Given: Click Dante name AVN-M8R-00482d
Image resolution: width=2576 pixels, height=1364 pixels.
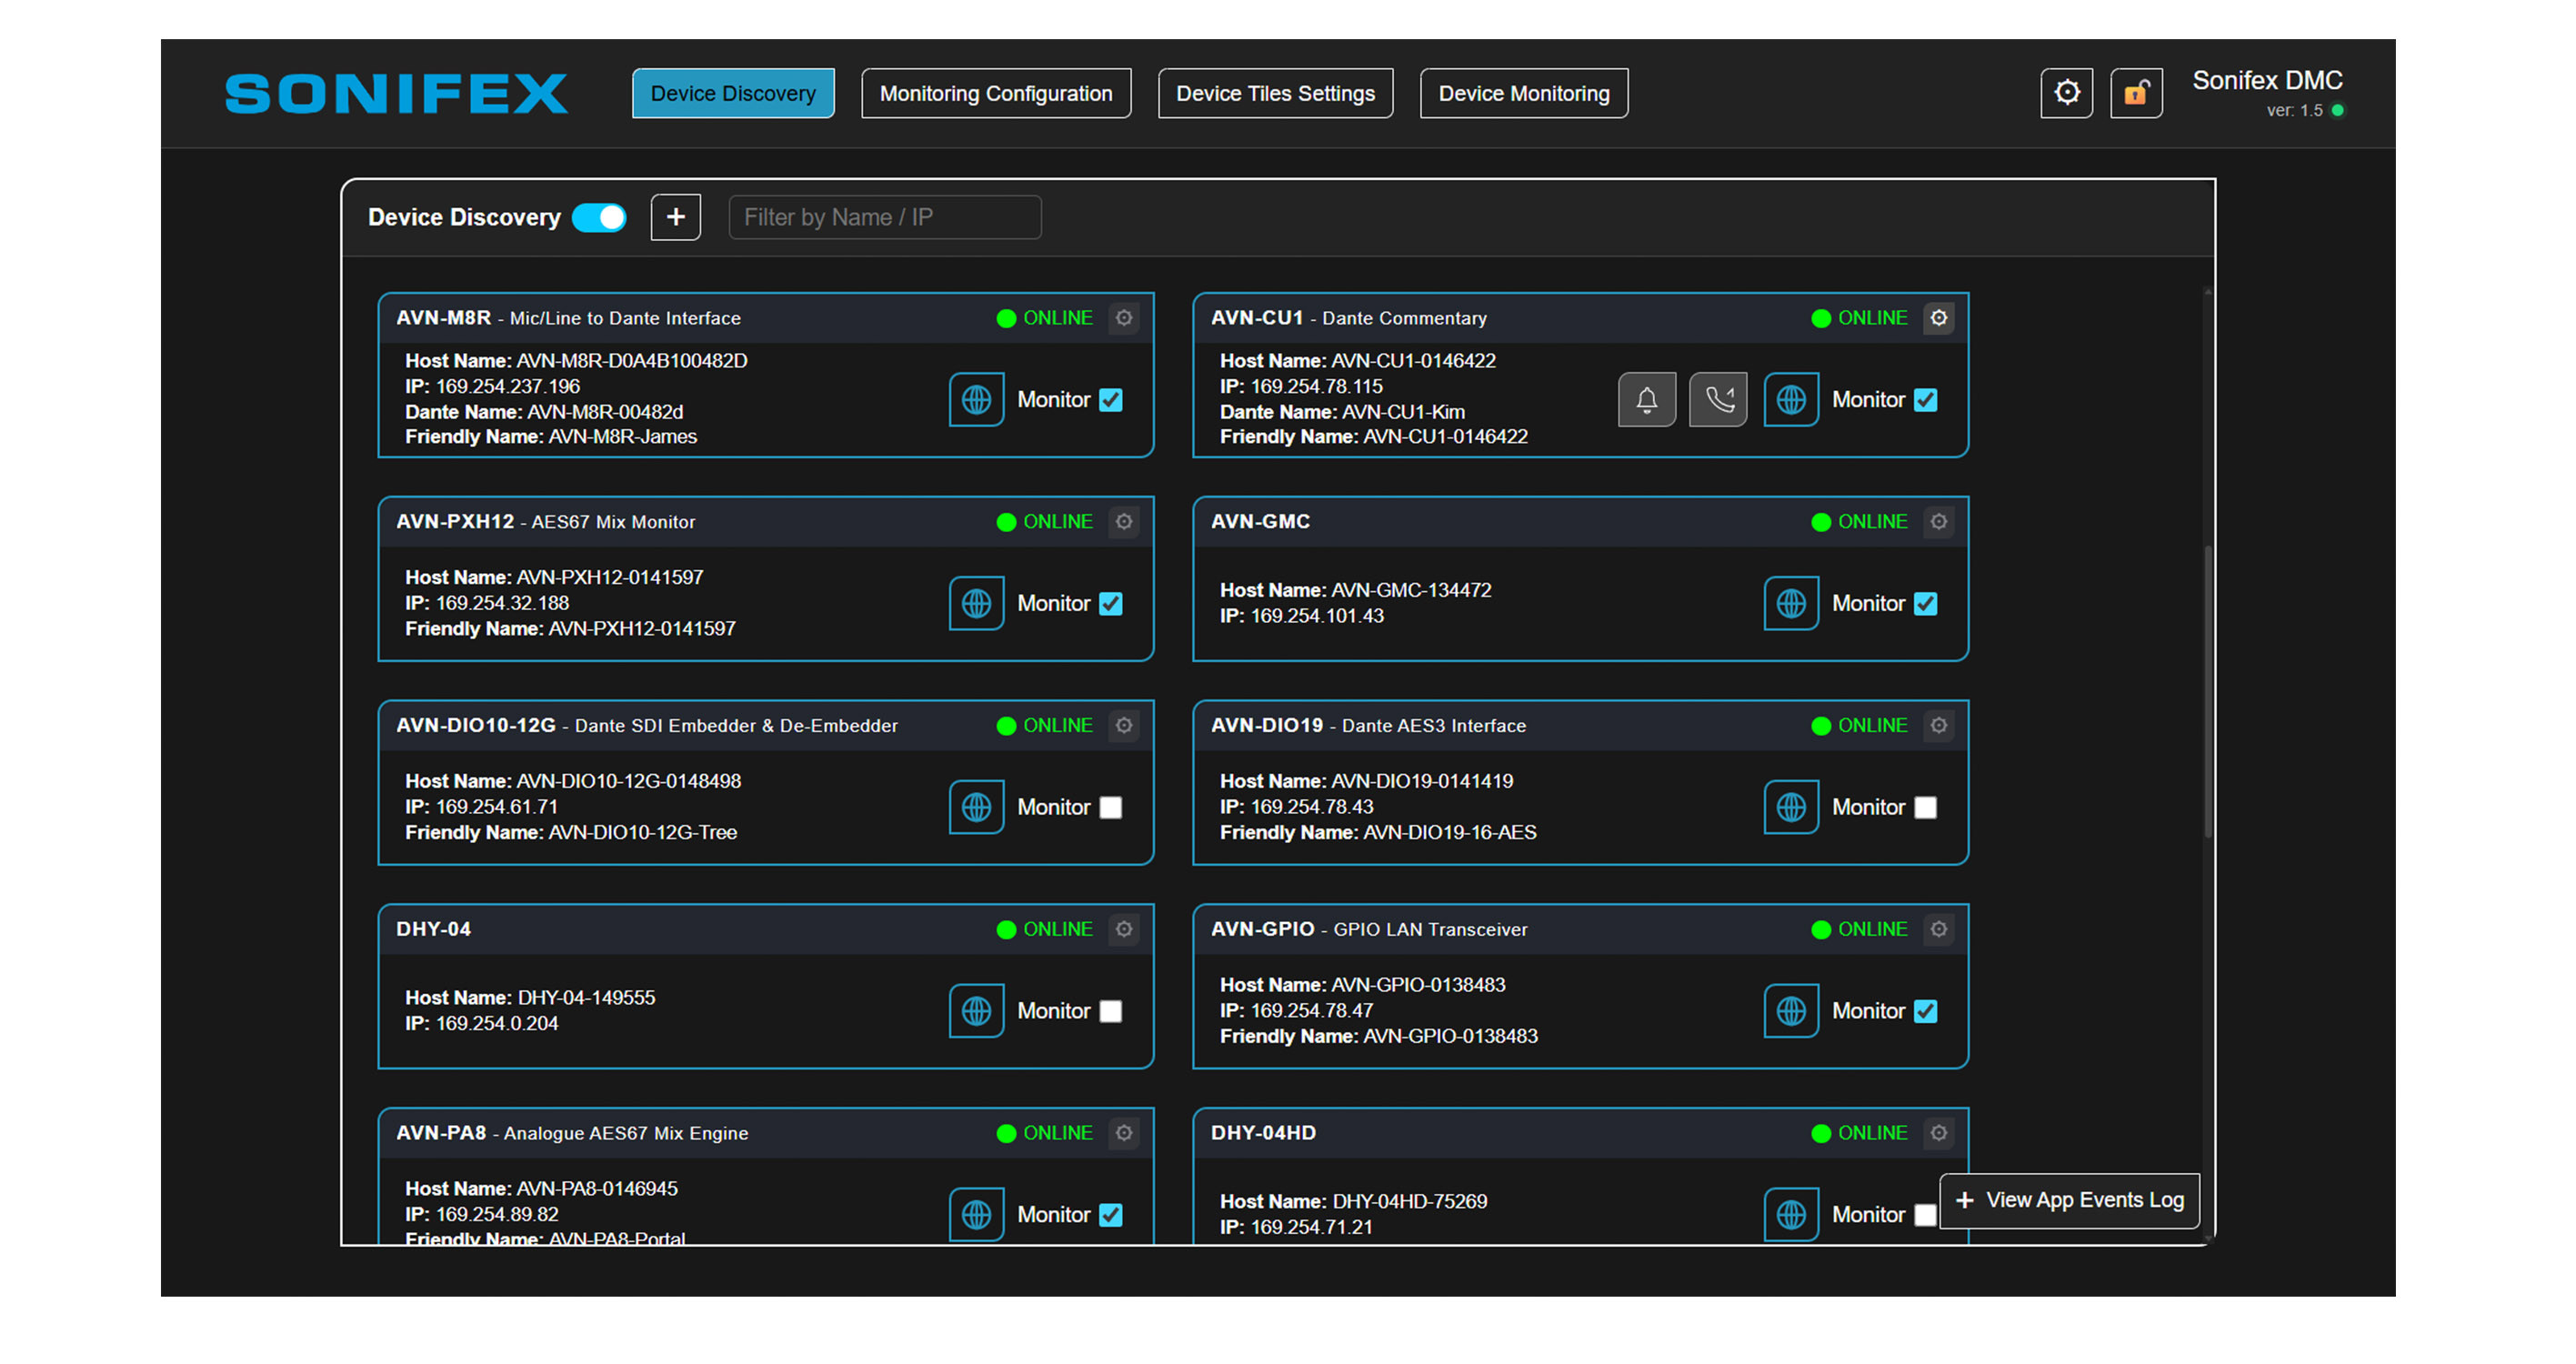Looking at the screenshot, I should [605, 412].
